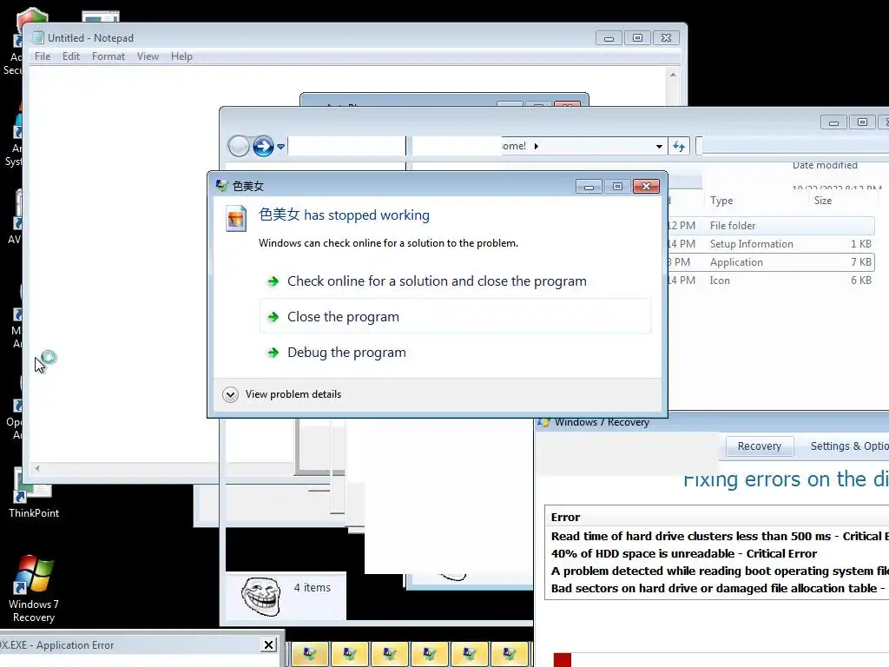This screenshot has width=889, height=667.
Task: Open the ThinkPoint desktop shortcut
Action: [x=34, y=492]
